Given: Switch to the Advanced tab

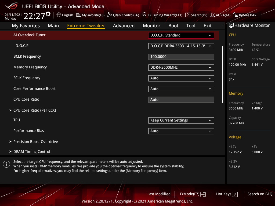Looking at the screenshot, I should click(124, 26).
